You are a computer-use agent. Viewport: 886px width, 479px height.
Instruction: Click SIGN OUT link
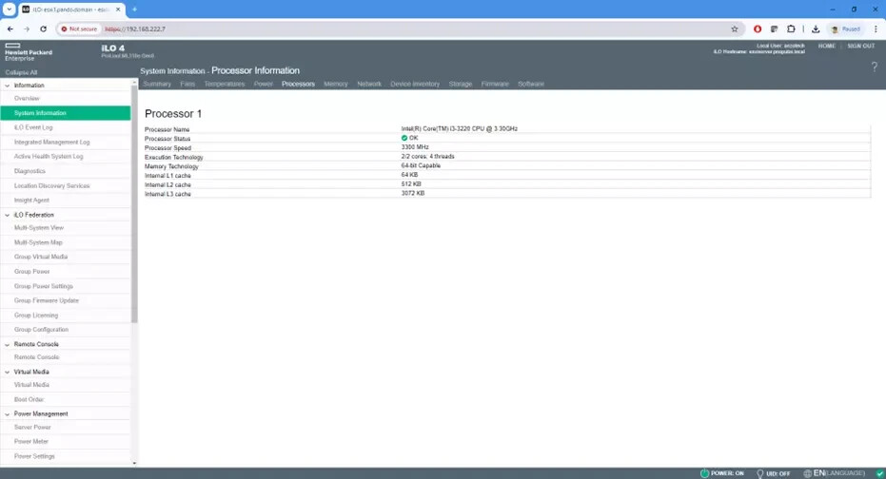[x=860, y=46]
